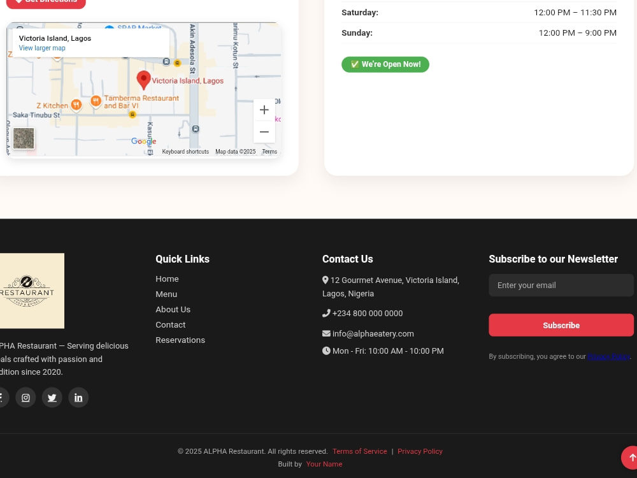Click the clock icon beside opening hours

[326, 351]
